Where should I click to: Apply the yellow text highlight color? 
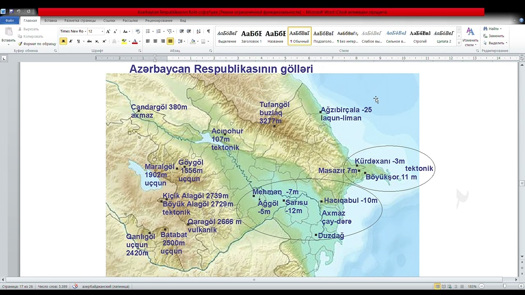coord(124,41)
